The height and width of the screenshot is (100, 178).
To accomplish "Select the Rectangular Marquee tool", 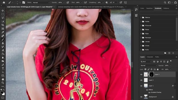I will click(x=3, y=14).
